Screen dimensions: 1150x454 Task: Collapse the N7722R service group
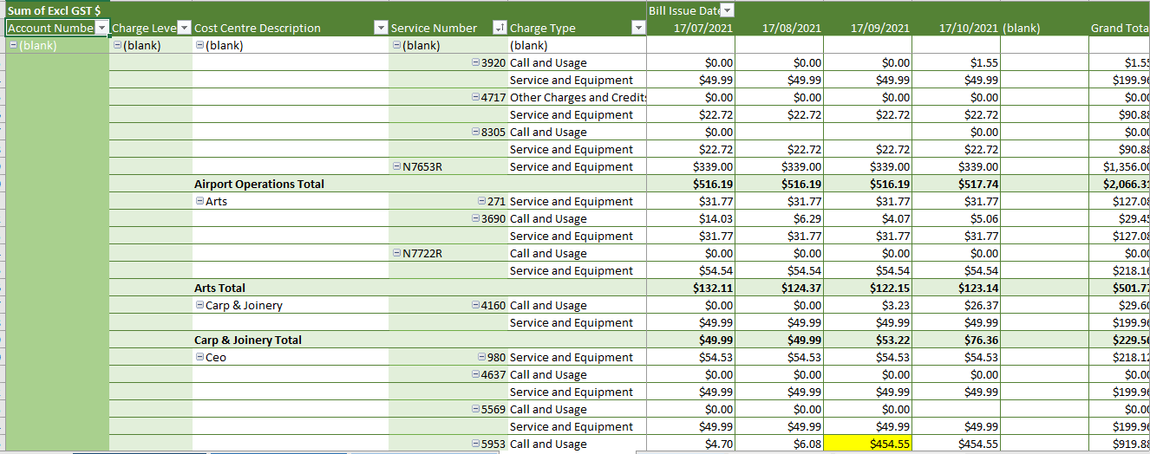(x=397, y=253)
